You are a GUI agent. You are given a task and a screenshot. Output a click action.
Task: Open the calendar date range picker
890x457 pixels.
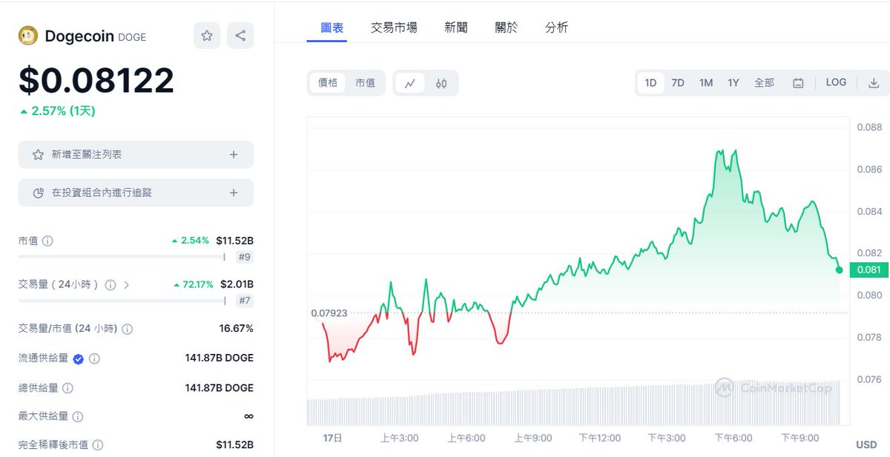click(798, 83)
